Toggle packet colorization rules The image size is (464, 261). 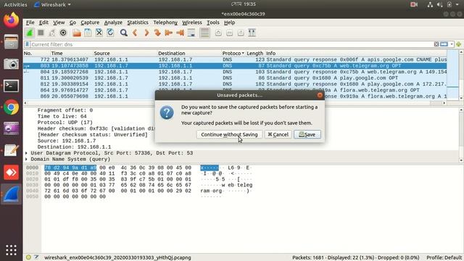[204, 33]
